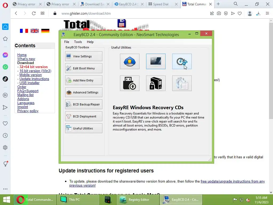
Task: Open the ad blocker shield icon
Action: click(226, 13)
